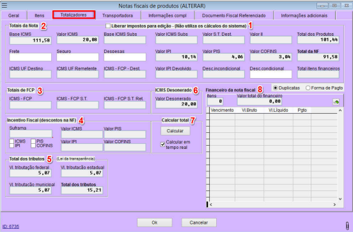Switch to the Itens tab
This screenshot has width=353, height=232.
[40, 15]
